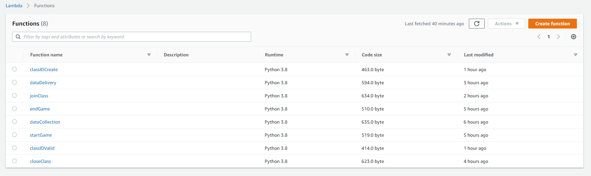This screenshot has height=176, width=591.
Task: Click Lambda breadcrumb link
Action: [14, 6]
